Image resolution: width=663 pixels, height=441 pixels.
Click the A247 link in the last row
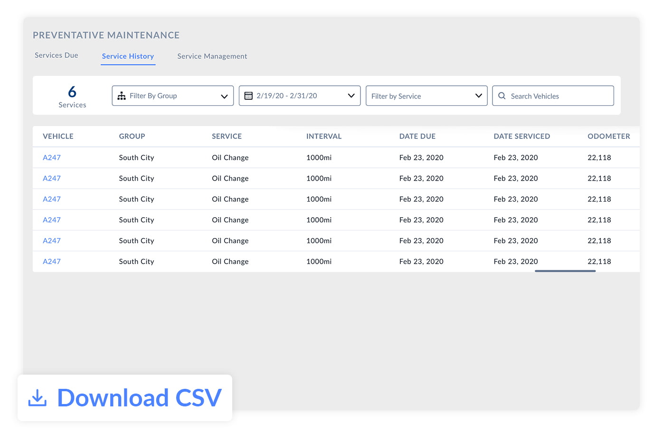(x=52, y=261)
